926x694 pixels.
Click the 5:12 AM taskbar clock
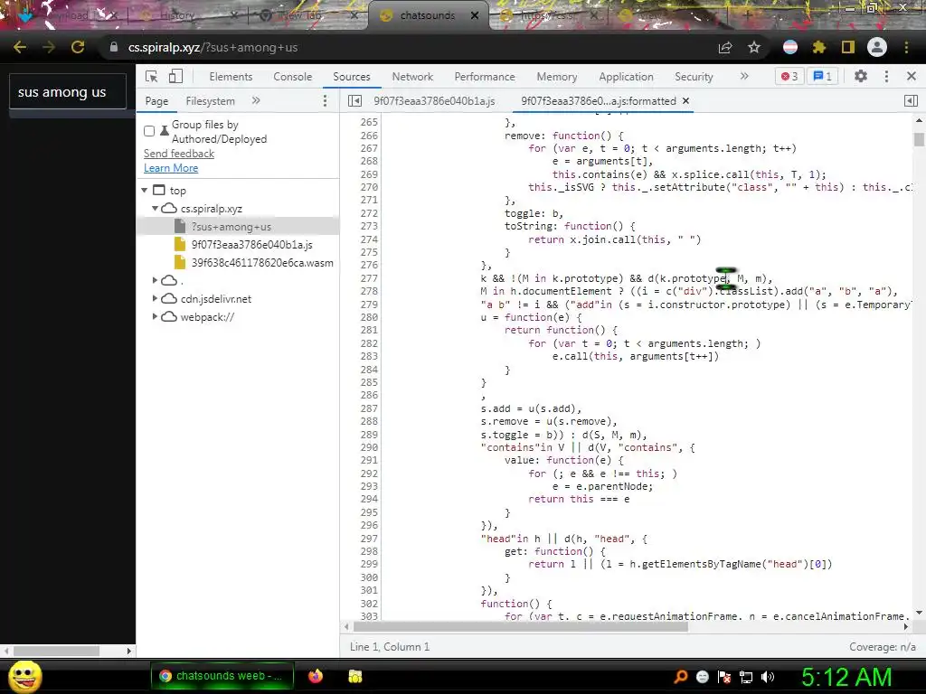pyautogui.click(x=846, y=676)
